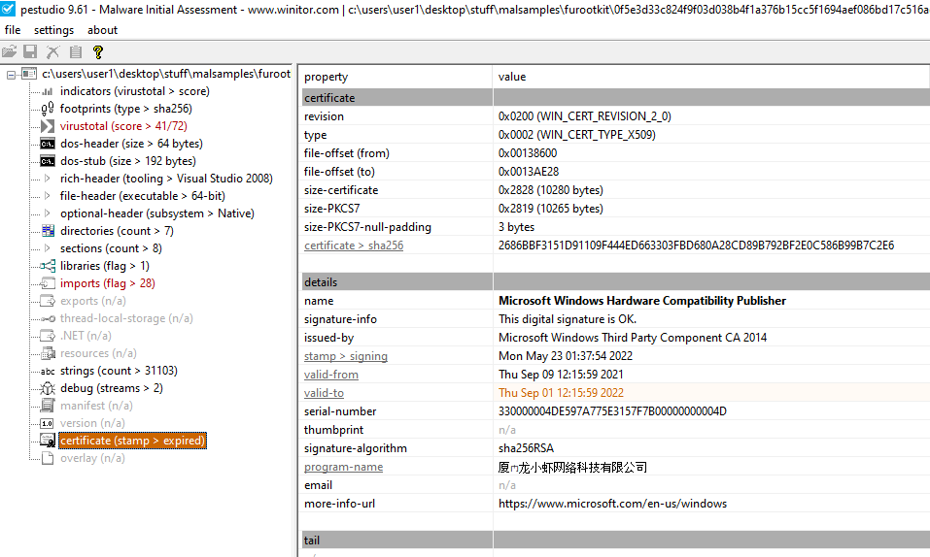Image resolution: width=930 pixels, height=557 pixels.
Task: Click the yellow help question mark icon
Action: [x=98, y=52]
